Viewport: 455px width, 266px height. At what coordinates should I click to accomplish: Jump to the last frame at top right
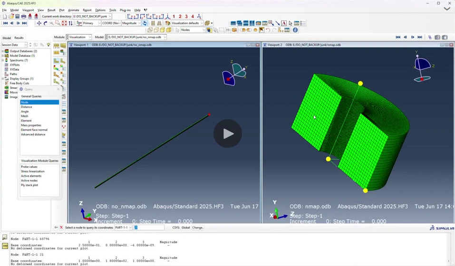click(x=420, y=37)
